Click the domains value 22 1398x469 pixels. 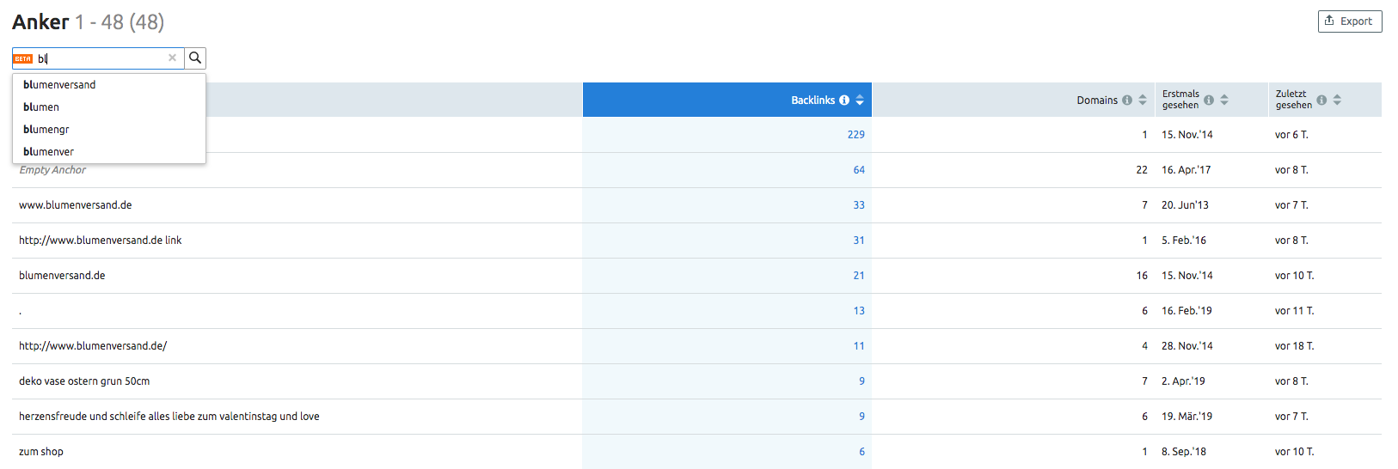coord(1142,170)
